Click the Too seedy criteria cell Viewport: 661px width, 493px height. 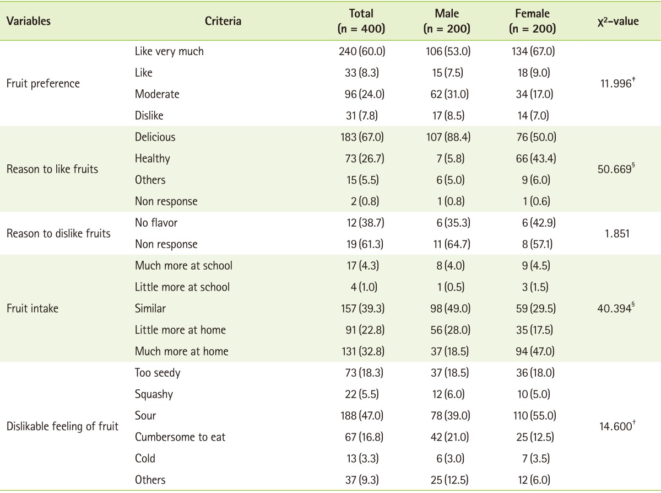tap(158, 373)
